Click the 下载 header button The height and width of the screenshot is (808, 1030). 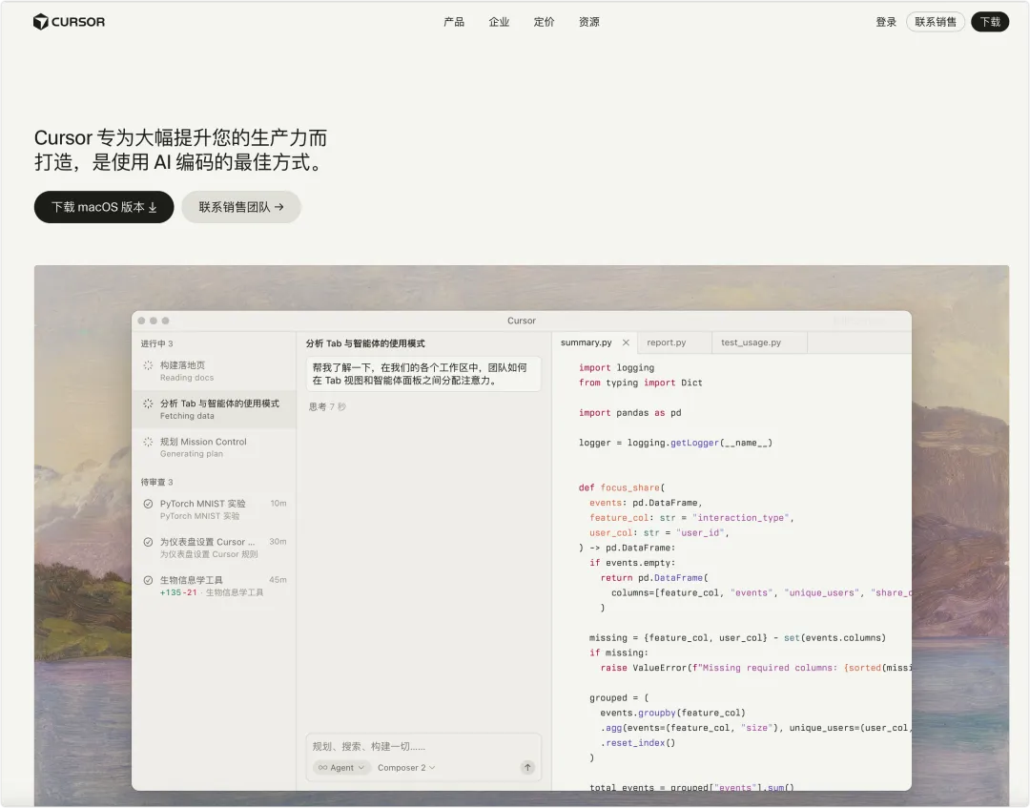[990, 22]
